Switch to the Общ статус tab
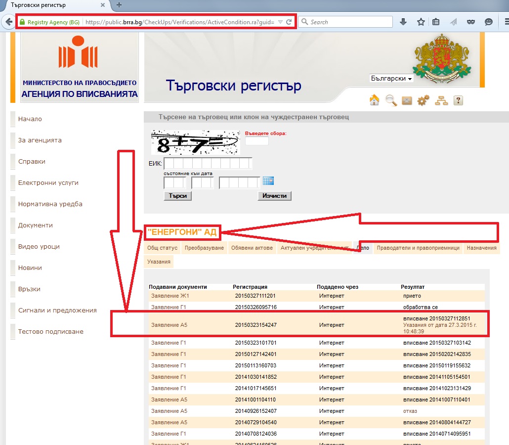 point(162,248)
